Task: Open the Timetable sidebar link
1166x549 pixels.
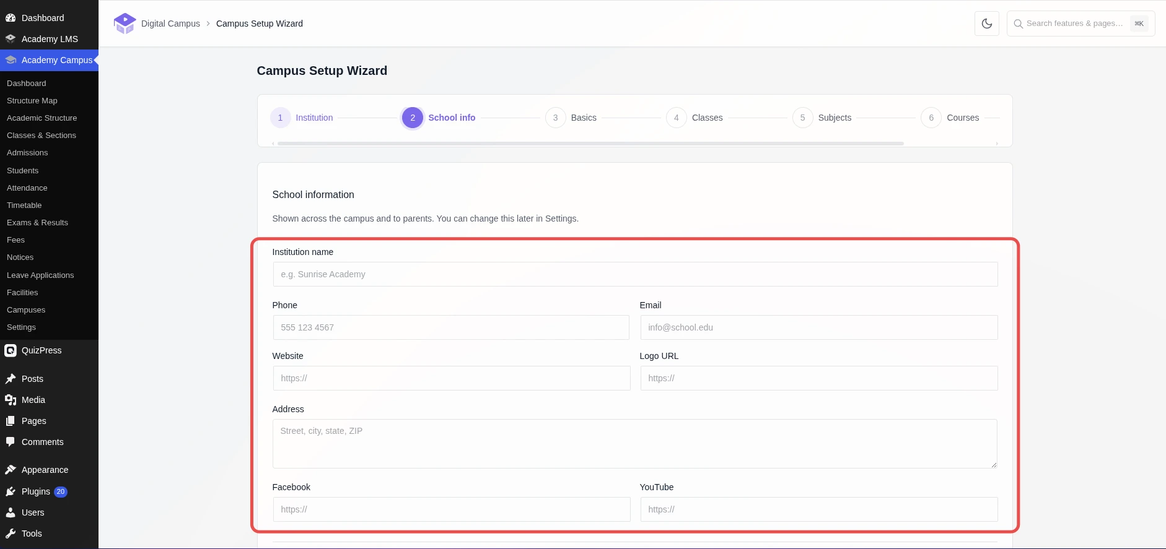Action: point(24,205)
